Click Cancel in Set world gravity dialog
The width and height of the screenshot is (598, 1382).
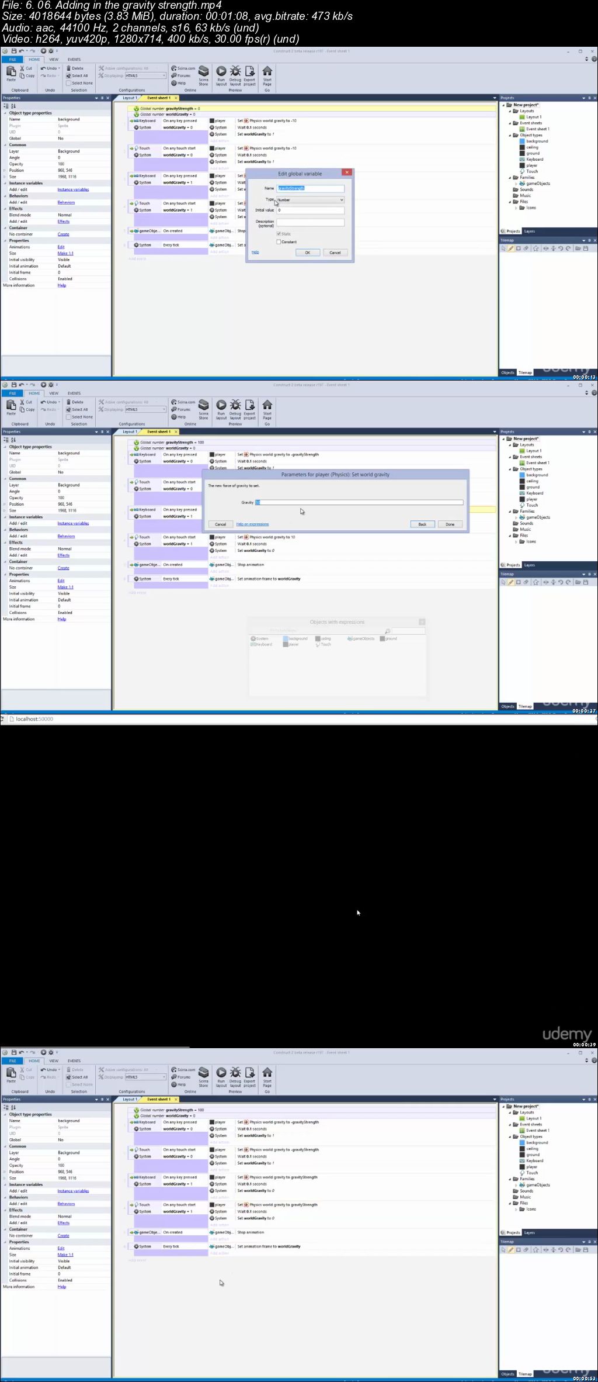click(221, 524)
